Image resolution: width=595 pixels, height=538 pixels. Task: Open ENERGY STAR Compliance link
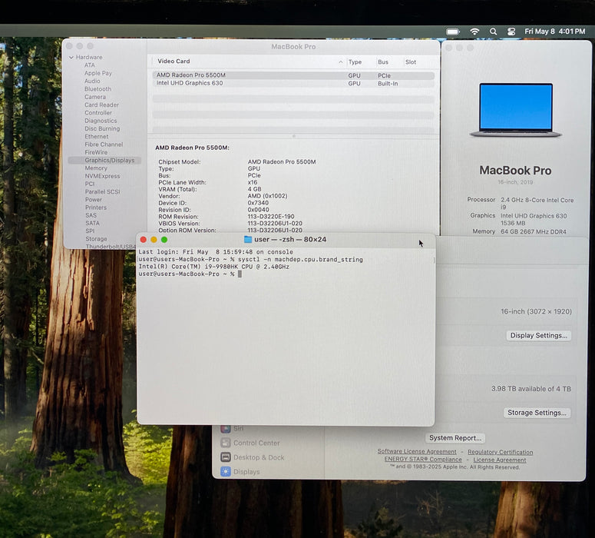click(423, 460)
